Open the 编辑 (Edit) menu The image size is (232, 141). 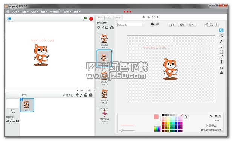click(x=25, y=12)
